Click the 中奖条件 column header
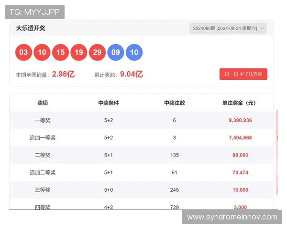This screenshot has height=229, width=287. click(x=109, y=103)
